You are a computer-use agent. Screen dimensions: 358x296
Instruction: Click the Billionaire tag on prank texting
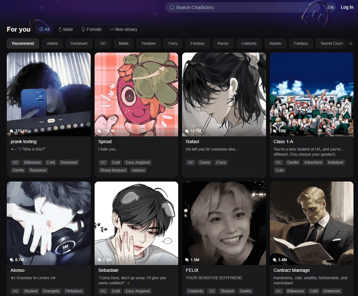point(33,162)
